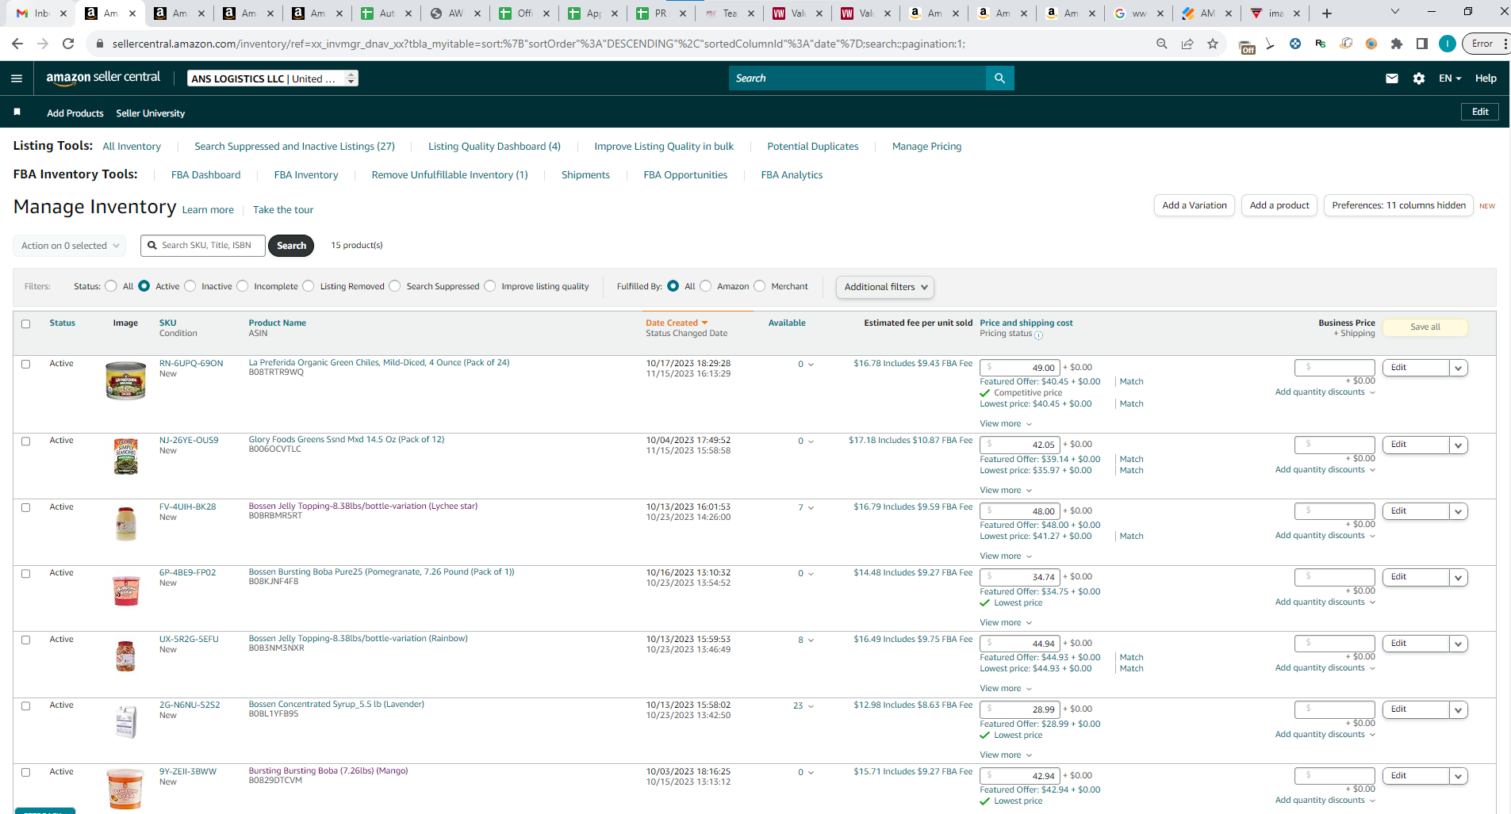Go back with the browser back arrow
Viewport: 1511px width, 814px height.
pos(17,44)
